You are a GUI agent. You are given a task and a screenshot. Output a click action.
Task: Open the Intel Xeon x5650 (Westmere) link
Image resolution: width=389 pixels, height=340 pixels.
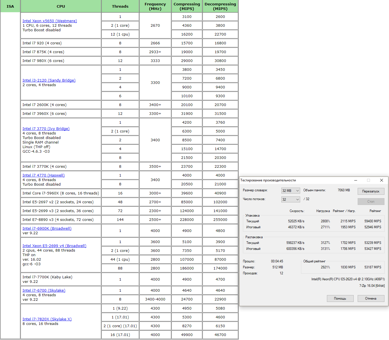click(50, 21)
